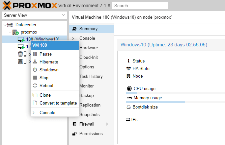Open the Task History tab

91,76
